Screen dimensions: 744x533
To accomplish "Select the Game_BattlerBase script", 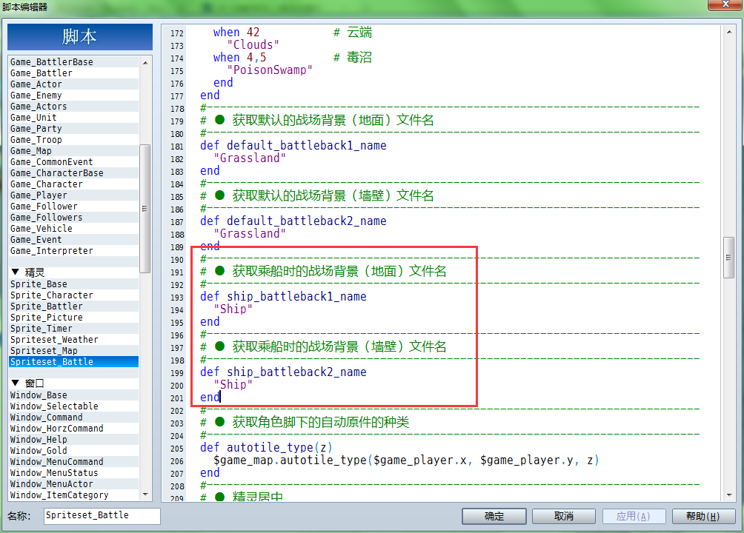I will coord(74,61).
